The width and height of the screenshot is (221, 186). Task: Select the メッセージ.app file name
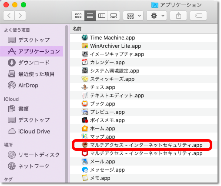[107, 170]
